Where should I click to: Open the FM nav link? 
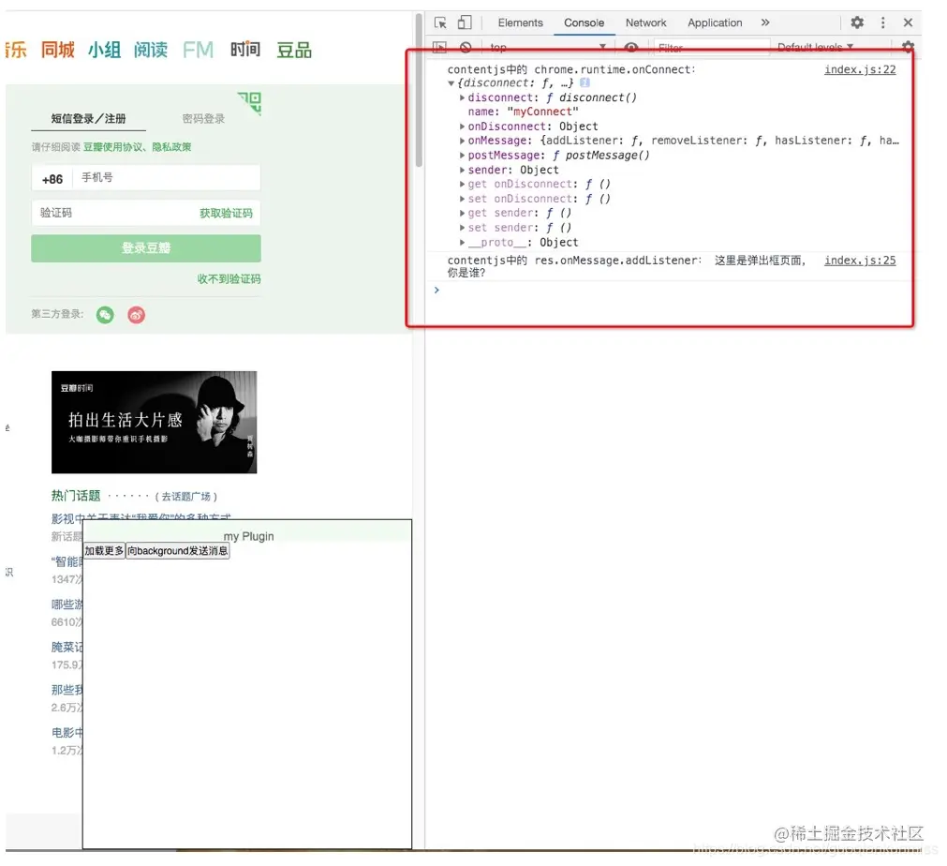[x=198, y=50]
